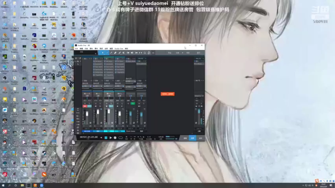
Task: Click the return-to-start transport button
Action: tap(101, 138)
